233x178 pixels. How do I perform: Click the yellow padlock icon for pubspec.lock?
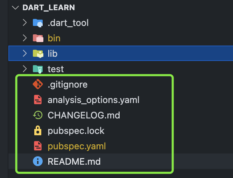coord(38,130)
